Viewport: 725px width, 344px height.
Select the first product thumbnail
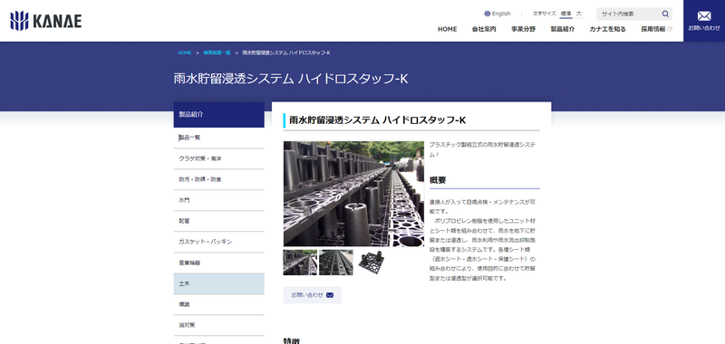coord(300,263)
